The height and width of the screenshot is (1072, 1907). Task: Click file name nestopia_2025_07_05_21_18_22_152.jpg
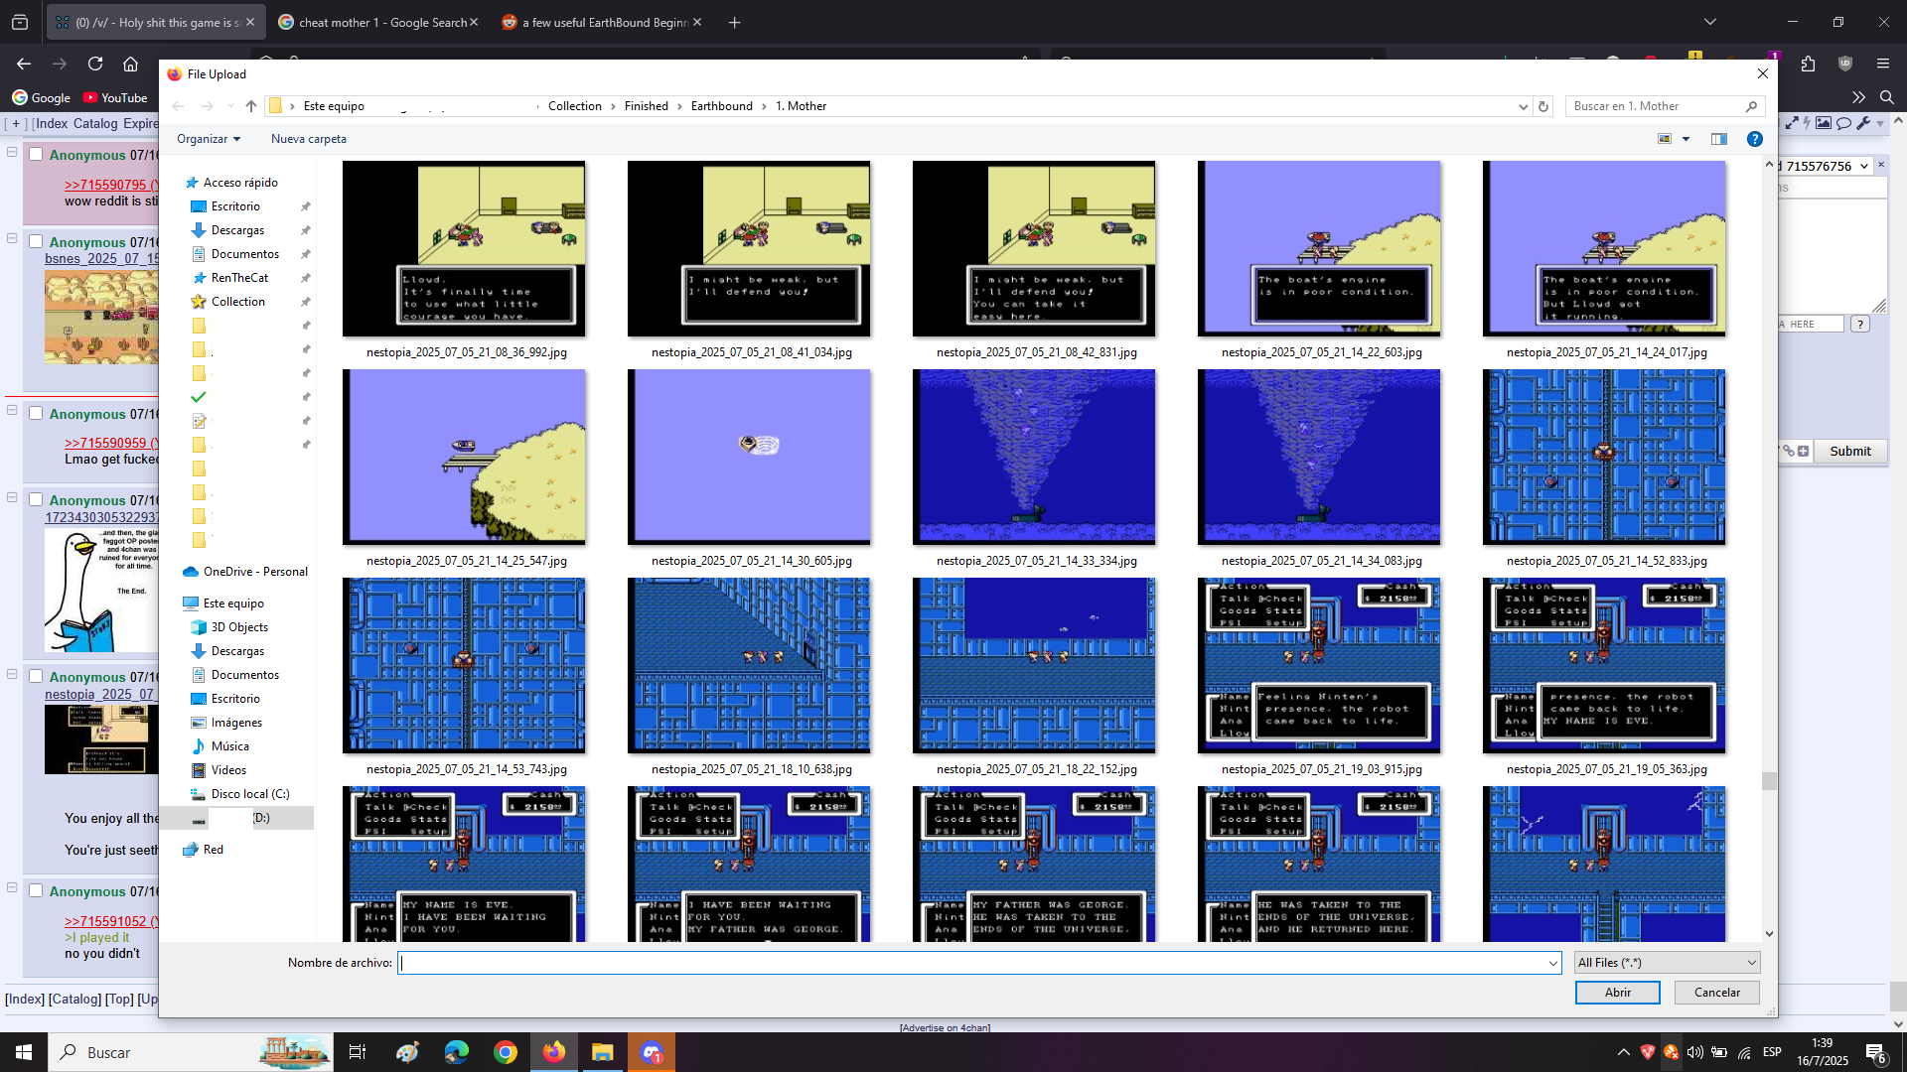pos(1036,769)
